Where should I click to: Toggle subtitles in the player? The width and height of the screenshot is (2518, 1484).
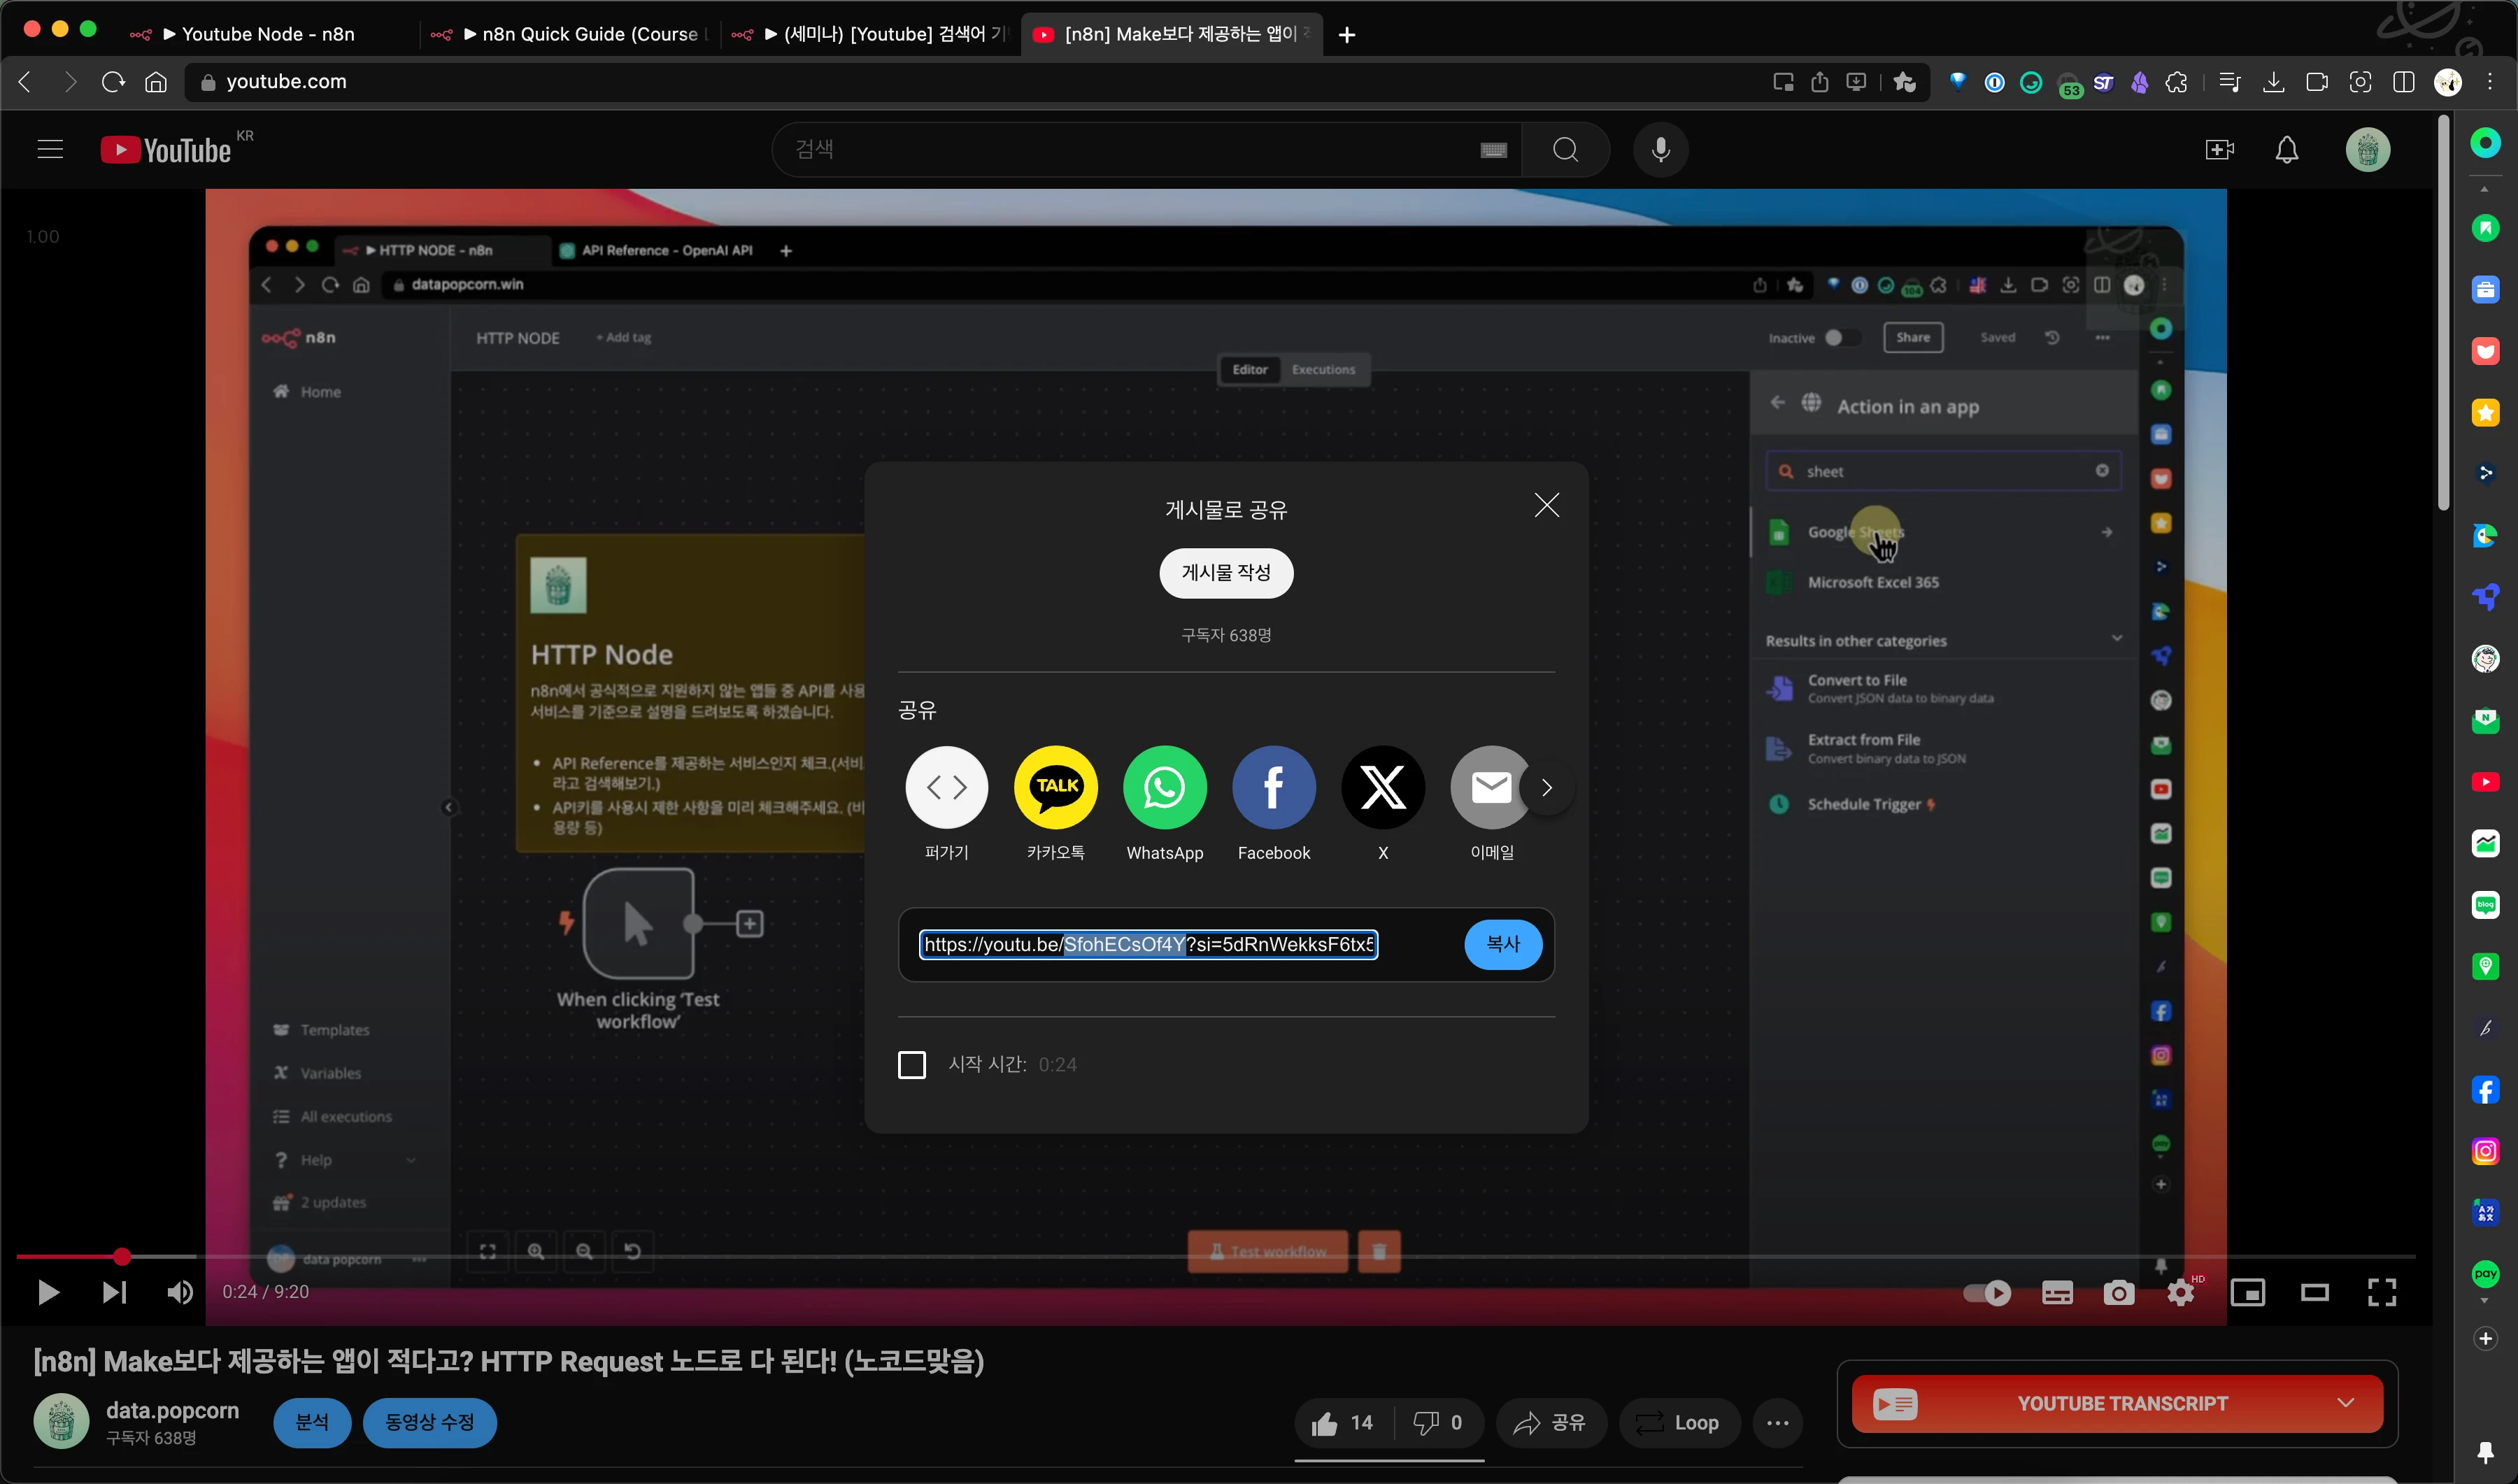point(2056,1293)
